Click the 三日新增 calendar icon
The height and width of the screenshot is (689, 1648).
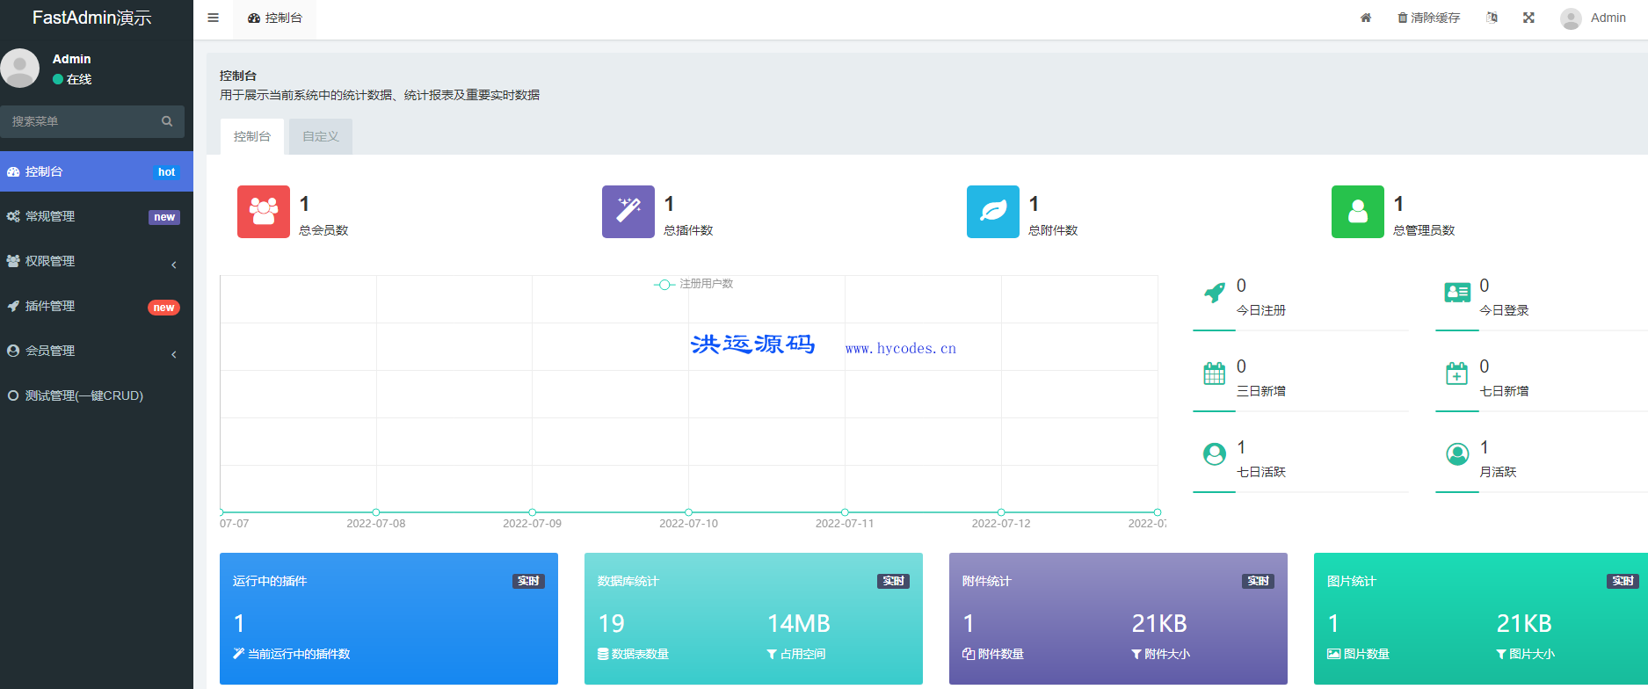[x=1215, y=374]
